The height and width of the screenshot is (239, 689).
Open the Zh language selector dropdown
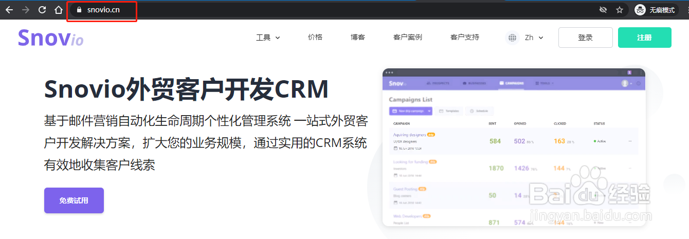tap(534, 38)
